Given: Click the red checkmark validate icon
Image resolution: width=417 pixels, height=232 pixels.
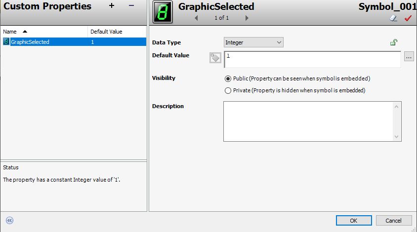Looking at the screenshot, I should coord(408,18).
